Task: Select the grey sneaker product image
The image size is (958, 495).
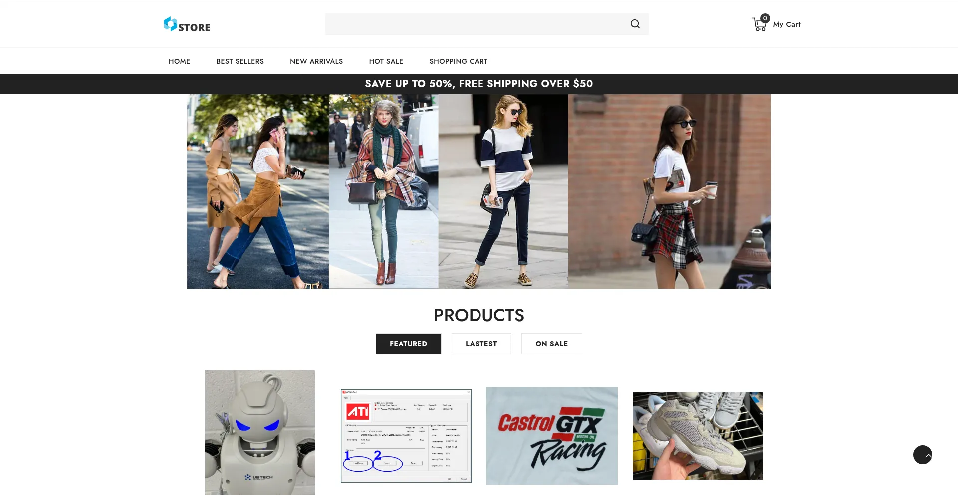Action: [698, 436]
